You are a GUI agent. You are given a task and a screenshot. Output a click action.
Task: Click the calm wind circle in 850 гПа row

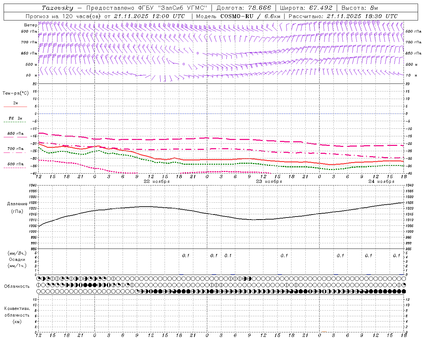(198, 53)
